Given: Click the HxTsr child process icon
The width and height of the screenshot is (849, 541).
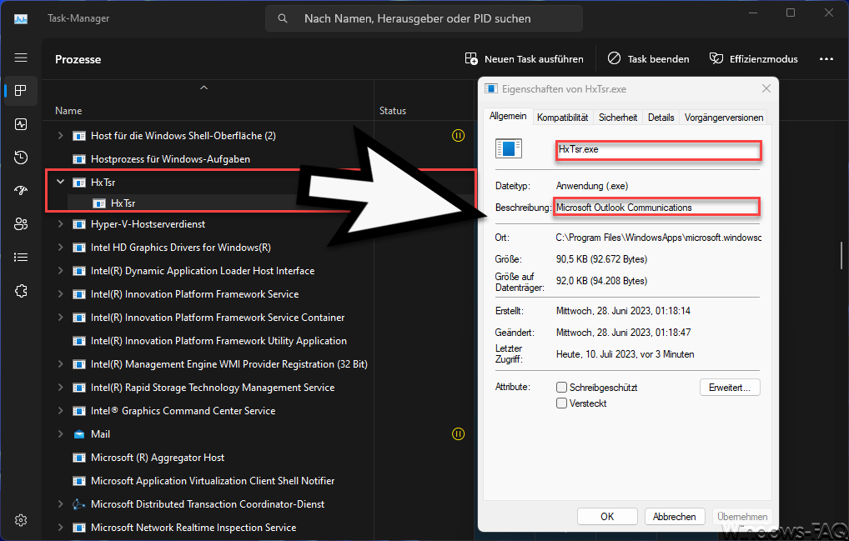Looking at the screenshot, I should point(99,203).
